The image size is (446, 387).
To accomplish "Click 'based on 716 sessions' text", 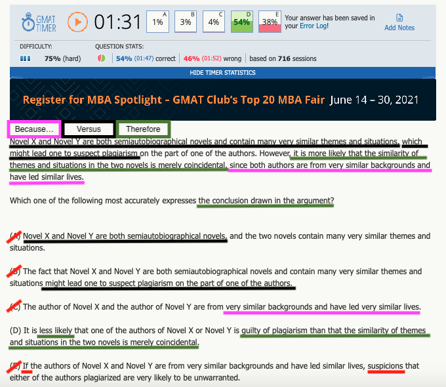I will click(x=283, y=58).
